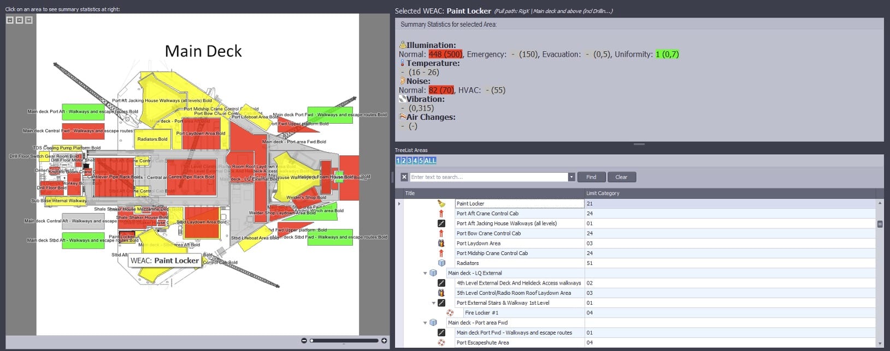Click the Paint Locker brush icon
The height and width of the screenshot is (351, 890).
(441, 204)
